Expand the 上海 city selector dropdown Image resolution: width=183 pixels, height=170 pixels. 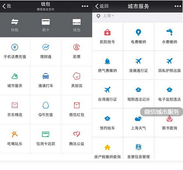(109, 16)
